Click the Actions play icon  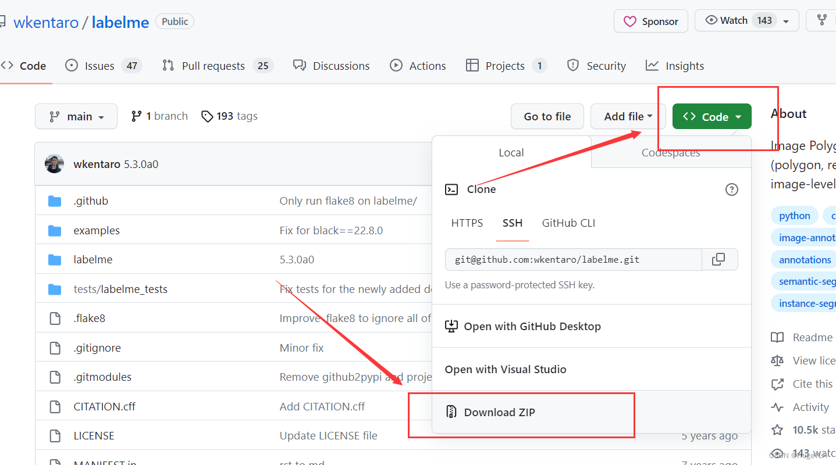(396, 65)
